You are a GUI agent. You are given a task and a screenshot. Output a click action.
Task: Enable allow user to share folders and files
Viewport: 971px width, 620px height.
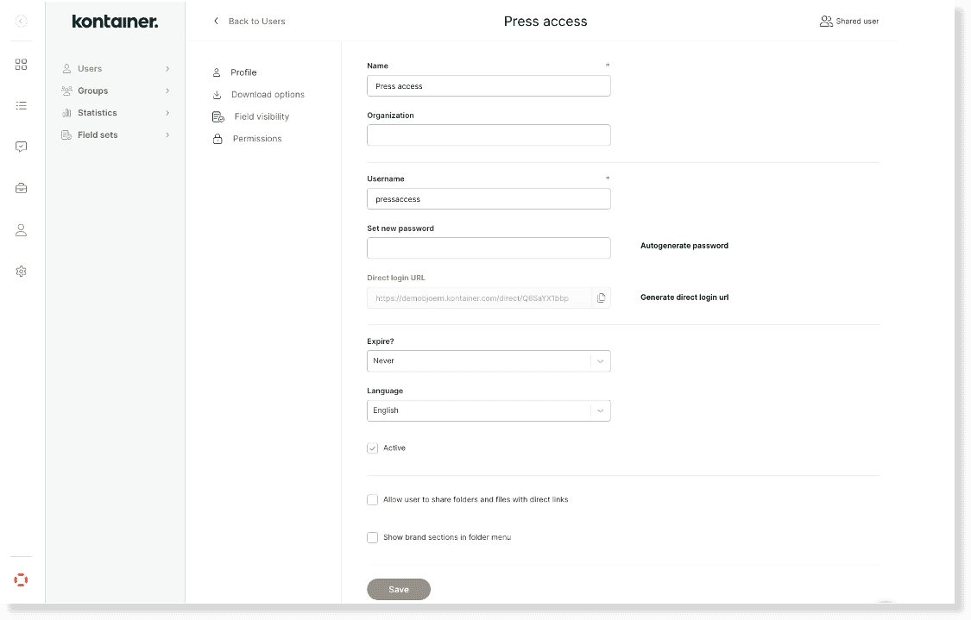tap(373, 499)
